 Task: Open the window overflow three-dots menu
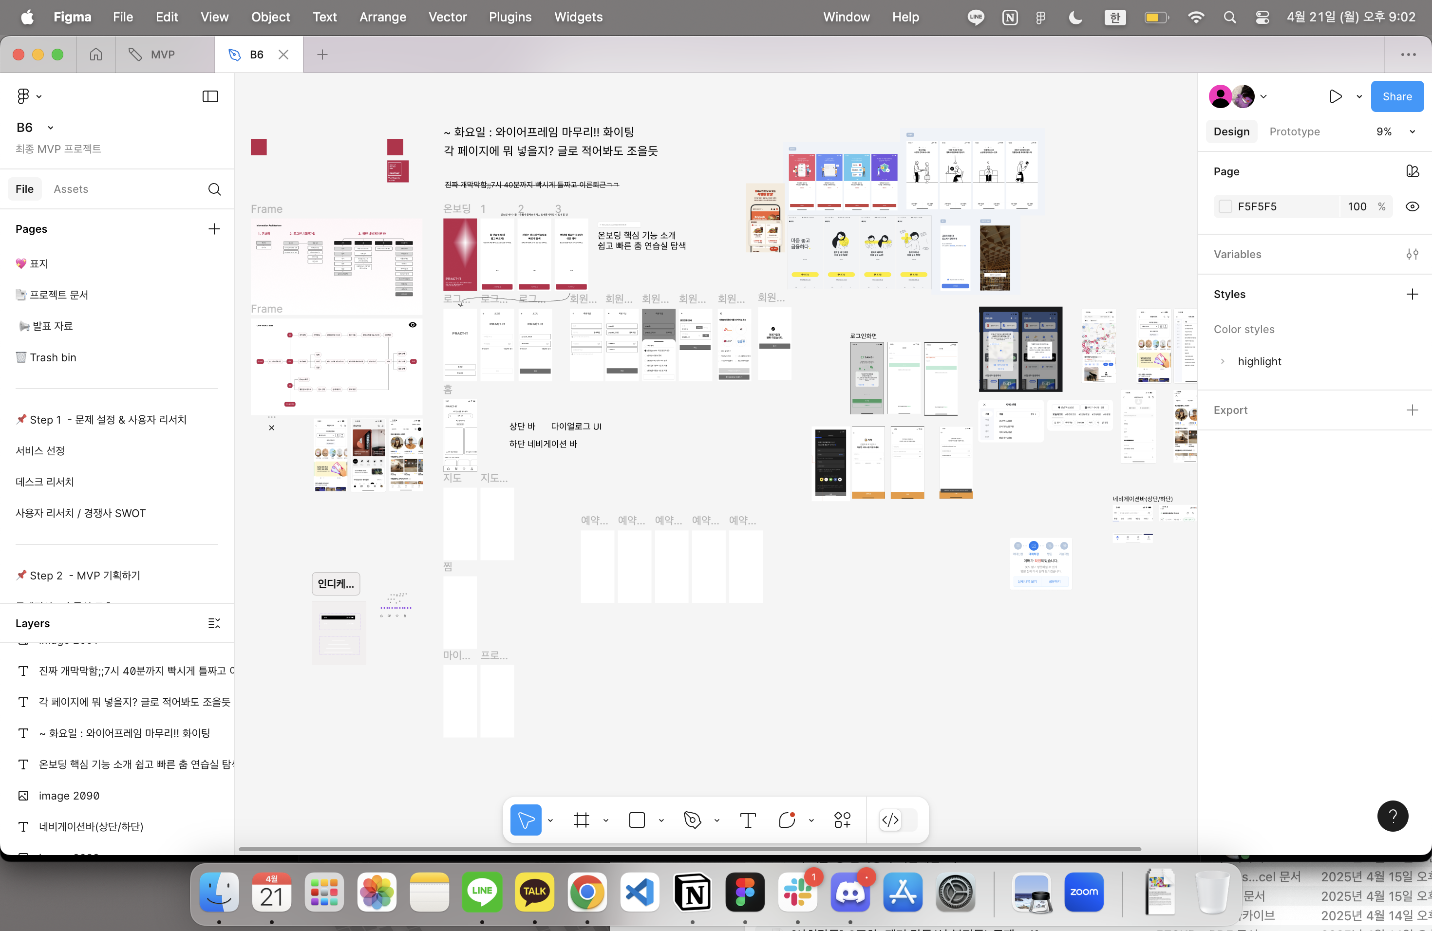[1408, 55]
